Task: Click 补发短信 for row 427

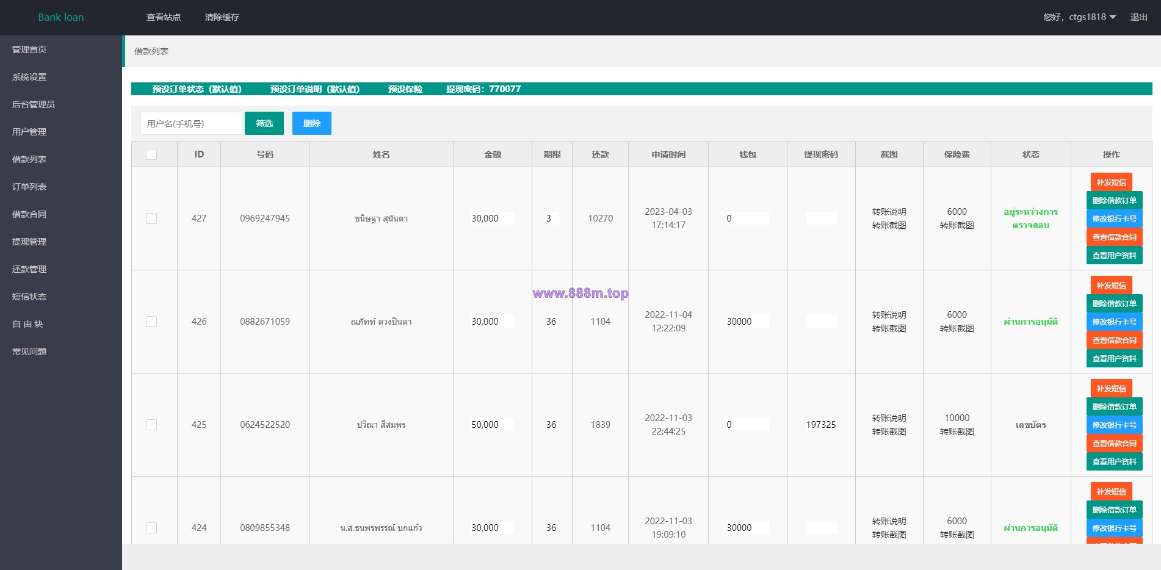Action: (1112, 182)
